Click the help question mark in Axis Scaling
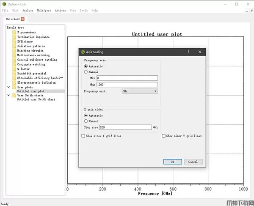 pos(188,52)
